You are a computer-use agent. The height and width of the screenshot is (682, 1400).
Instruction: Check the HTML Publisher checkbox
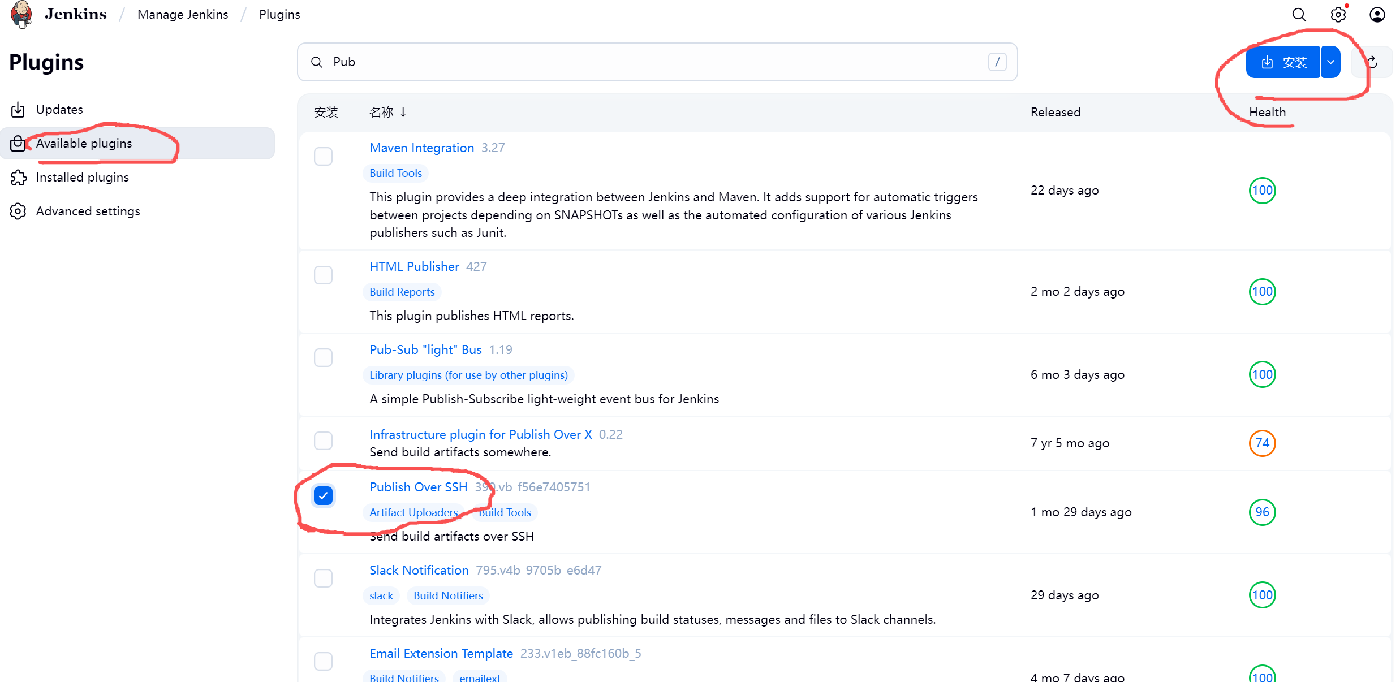pyautogui.click(x=323, y=275)
